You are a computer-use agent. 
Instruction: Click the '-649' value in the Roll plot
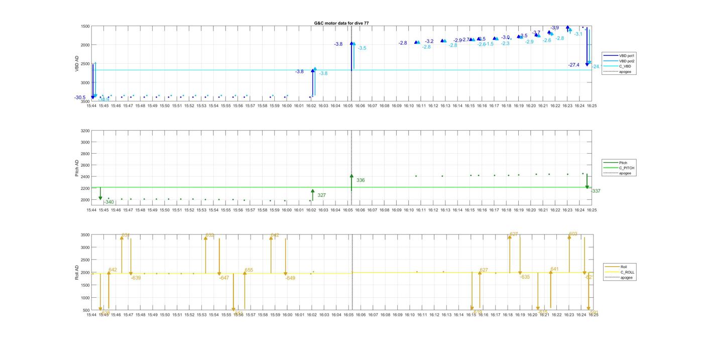click(290, 278)
